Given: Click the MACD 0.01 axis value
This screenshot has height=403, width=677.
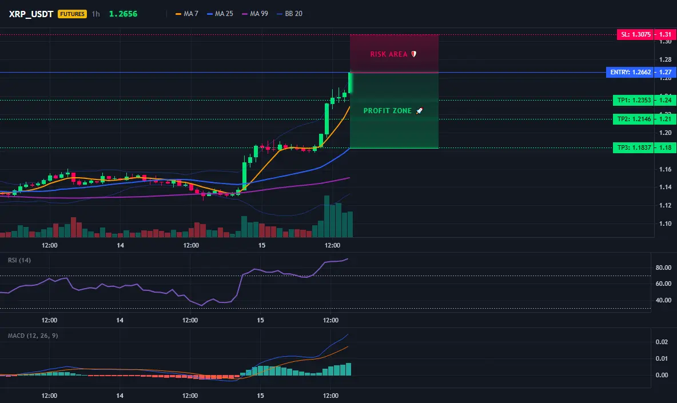Looking at the screenshot, I should click(662, 358).
